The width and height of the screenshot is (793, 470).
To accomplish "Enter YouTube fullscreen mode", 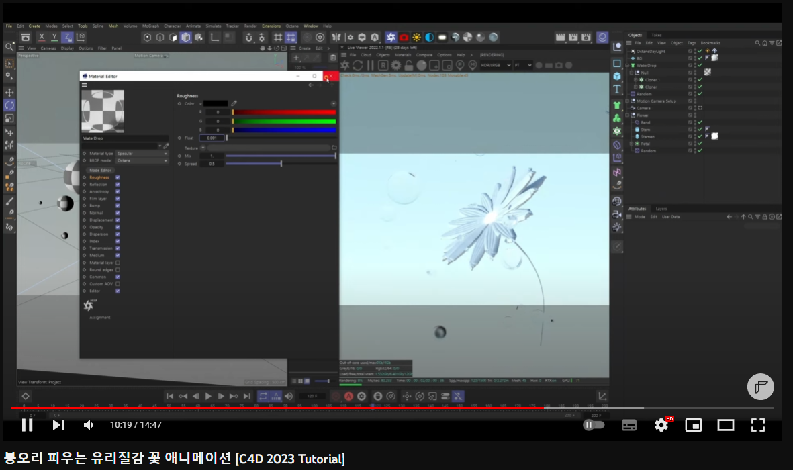I will [x=757, y=425].
